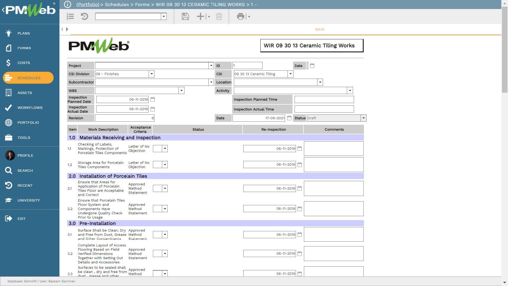Select Schedules in the sidebar
The width and height of the screenshot is (508, 286).
(28, 78)
